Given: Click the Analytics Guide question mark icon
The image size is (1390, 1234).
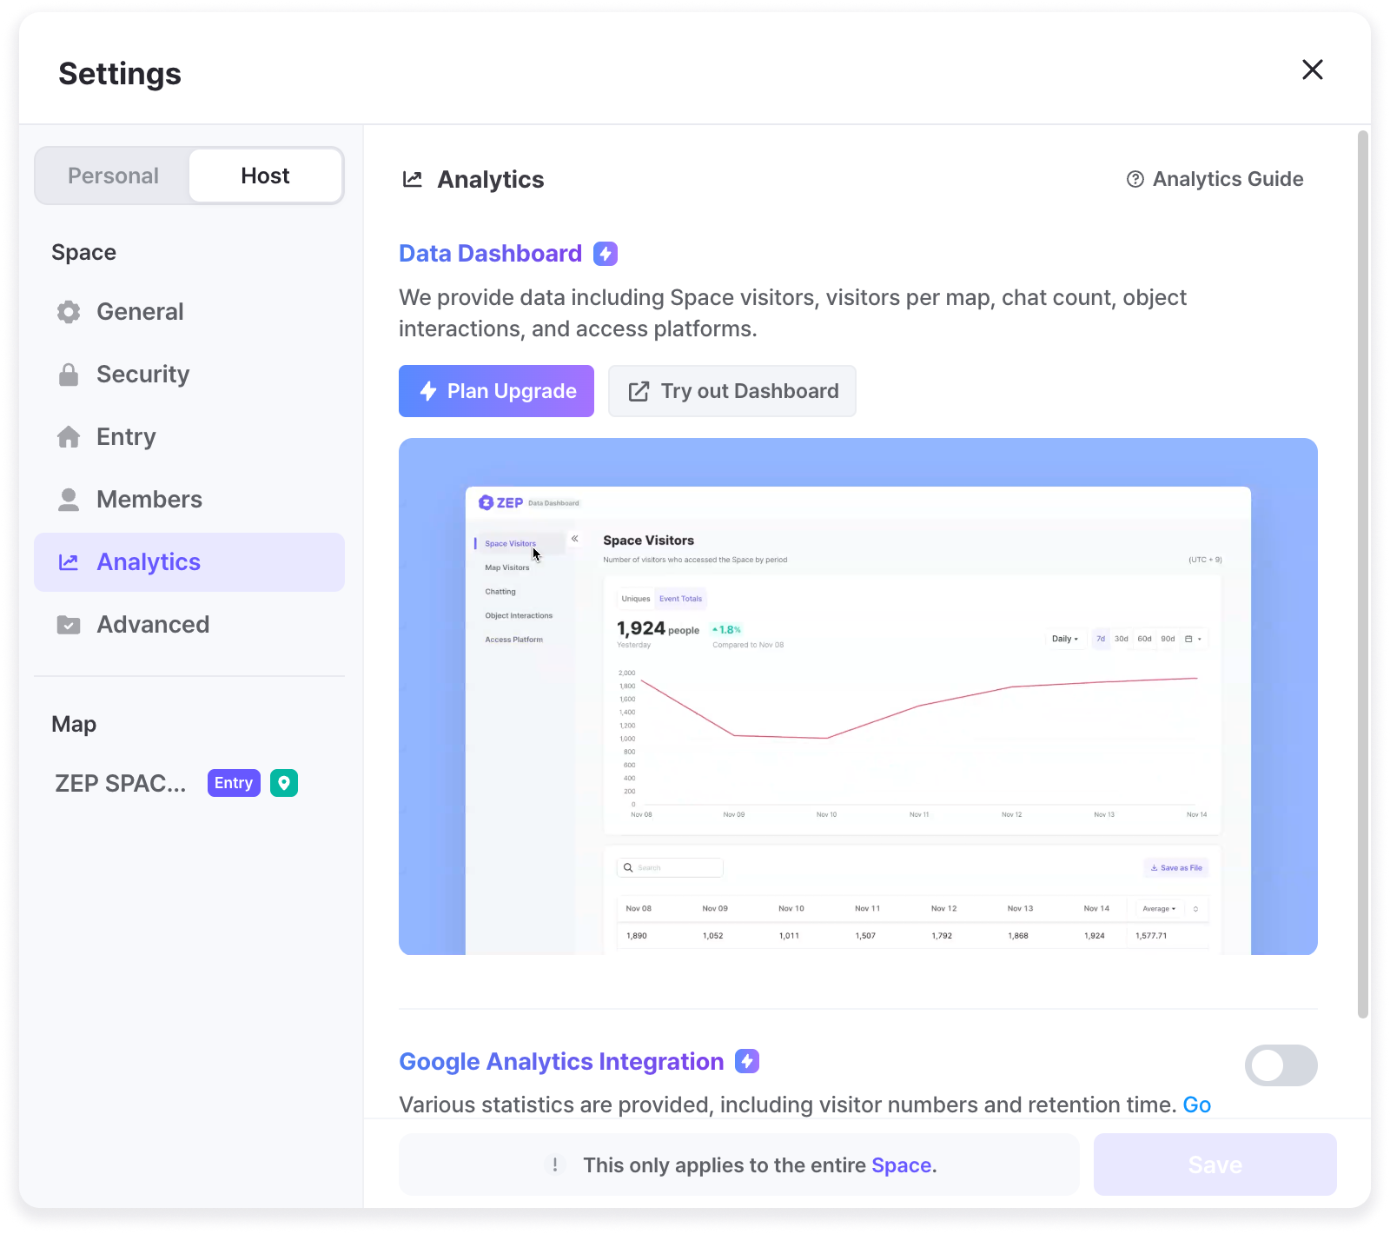Looking at the screenshot, I should click(1135, 179).
